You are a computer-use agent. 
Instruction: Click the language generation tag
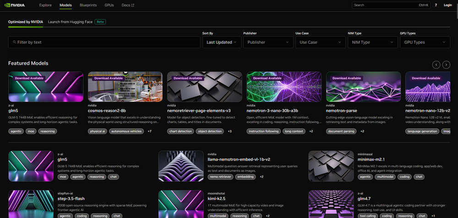[422, 131]
